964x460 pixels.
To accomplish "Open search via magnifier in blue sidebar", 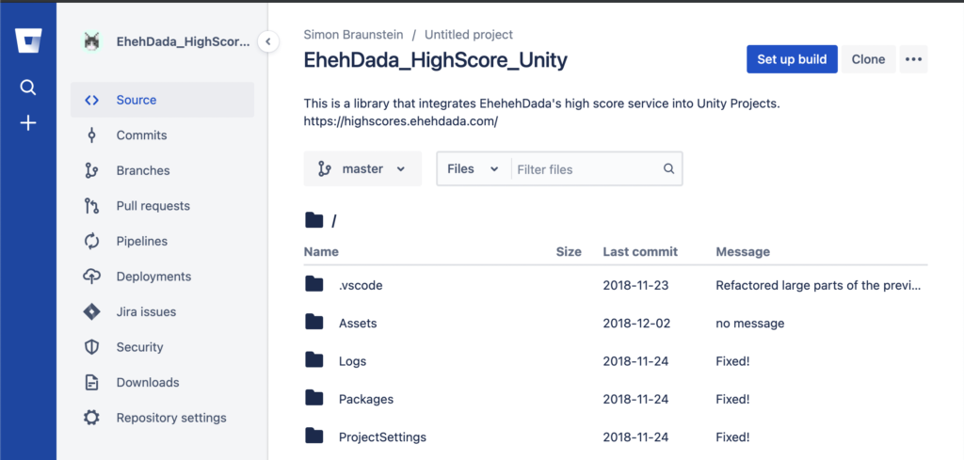I will pos(27,87).
